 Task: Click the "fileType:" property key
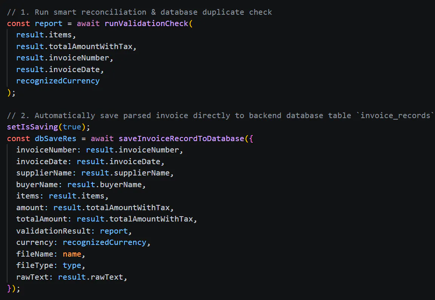point(37,266)
